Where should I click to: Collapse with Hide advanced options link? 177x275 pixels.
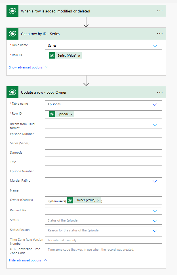pos(28,260)
